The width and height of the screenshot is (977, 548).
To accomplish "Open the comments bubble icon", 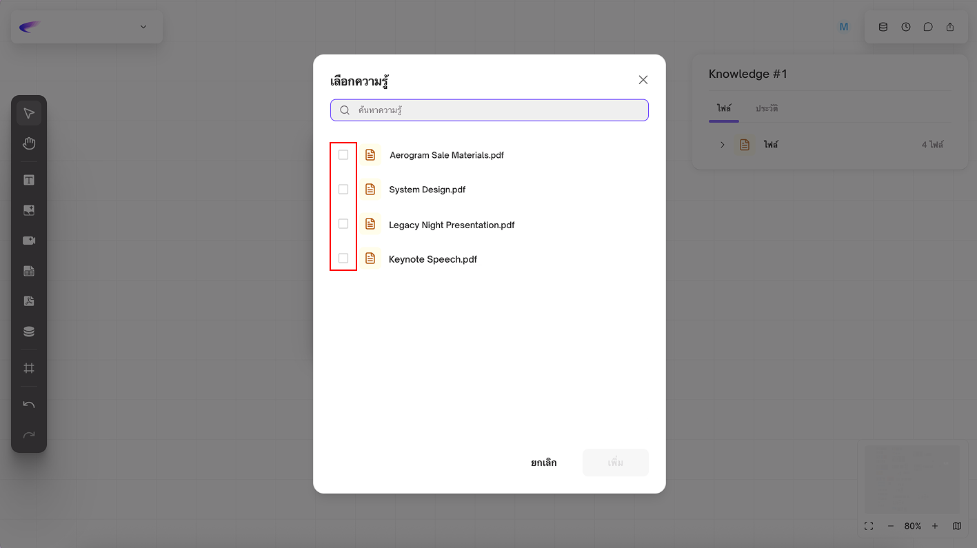I will point(928,27).
